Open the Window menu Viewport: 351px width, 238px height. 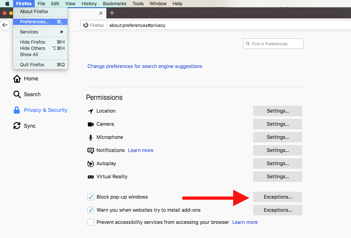point(158,4)
